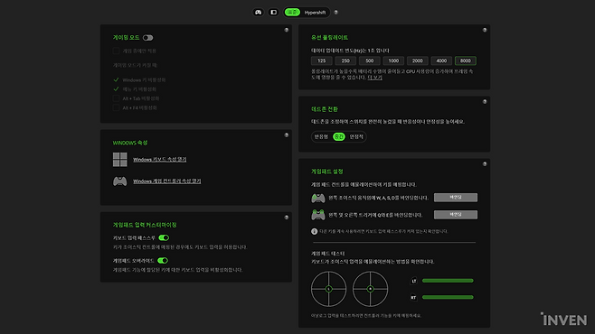The image size is (595, 334).
Task: Click the bind button for left joystick WASD
Action: point(456,198)
